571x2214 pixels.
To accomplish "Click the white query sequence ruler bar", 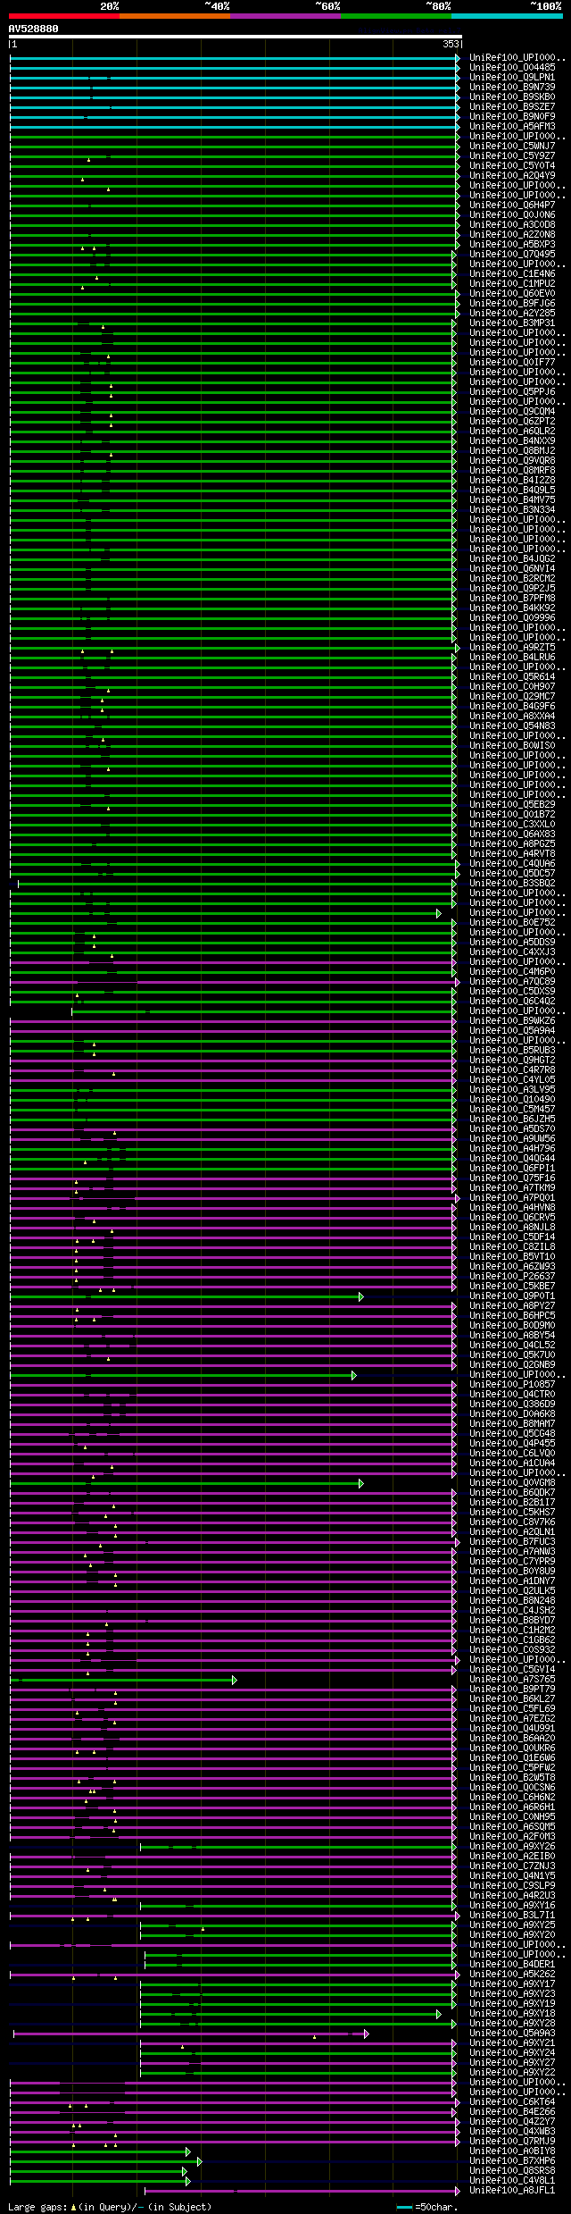I will (x=236, y=37).
